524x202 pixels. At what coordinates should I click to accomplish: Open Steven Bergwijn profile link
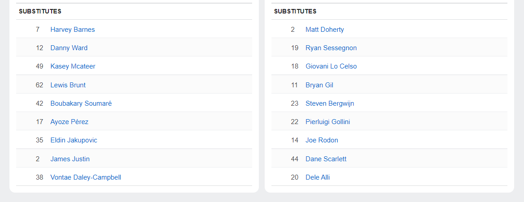pos(330,103)
